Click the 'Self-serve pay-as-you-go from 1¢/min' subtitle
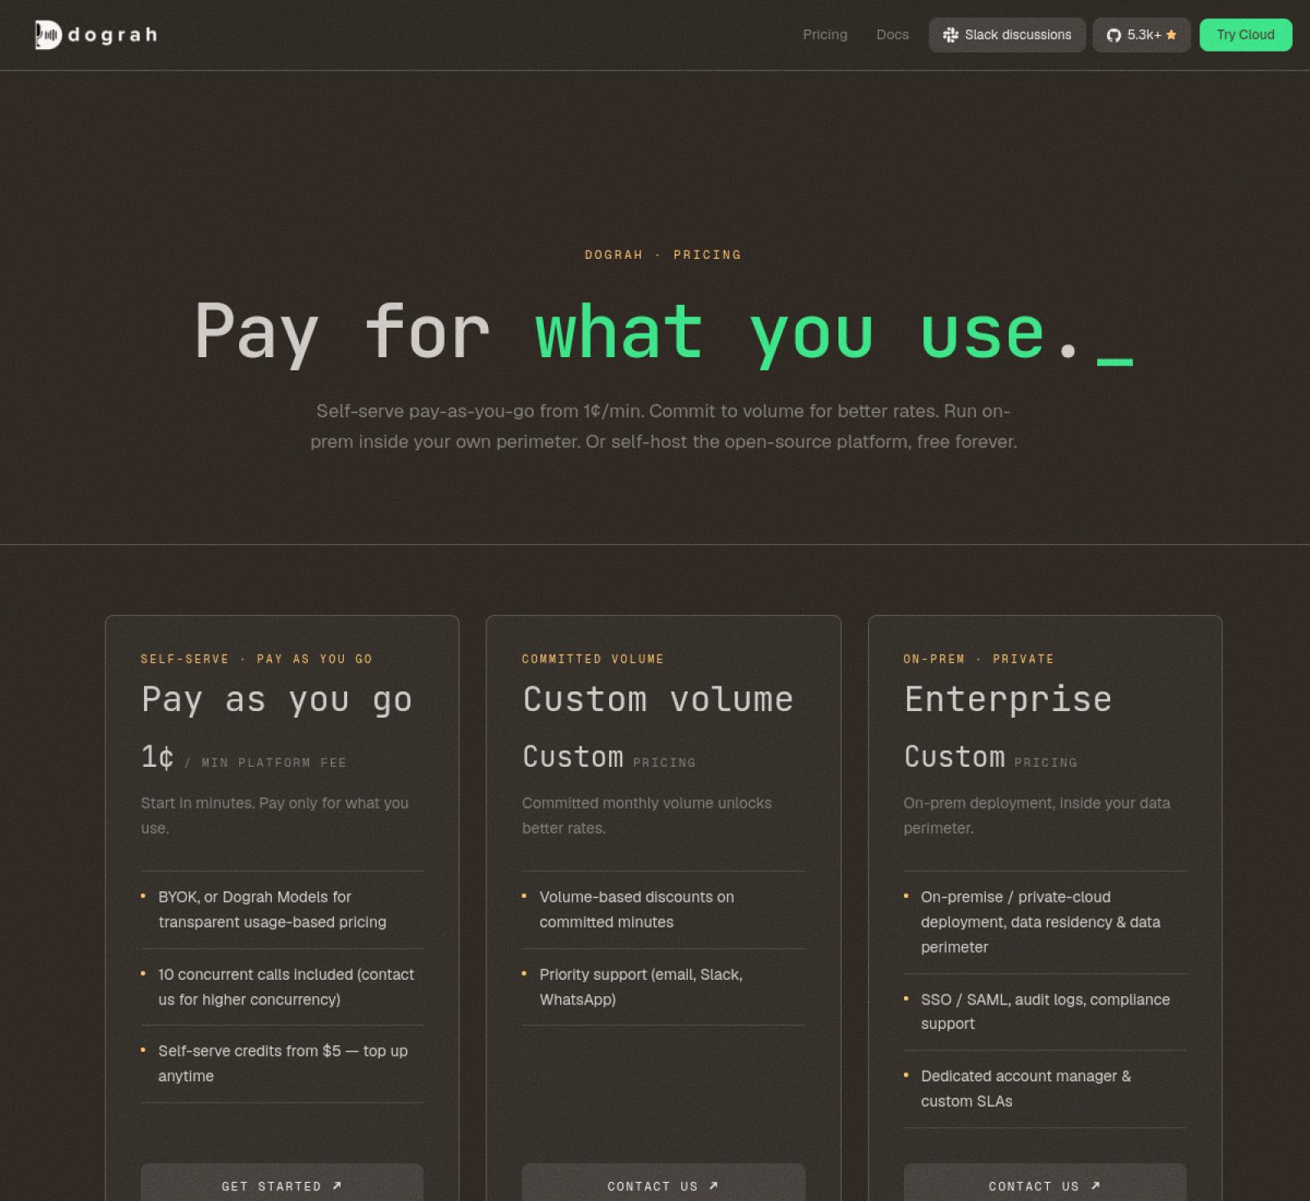The image size is (1310, 1201). coord(663,426)
